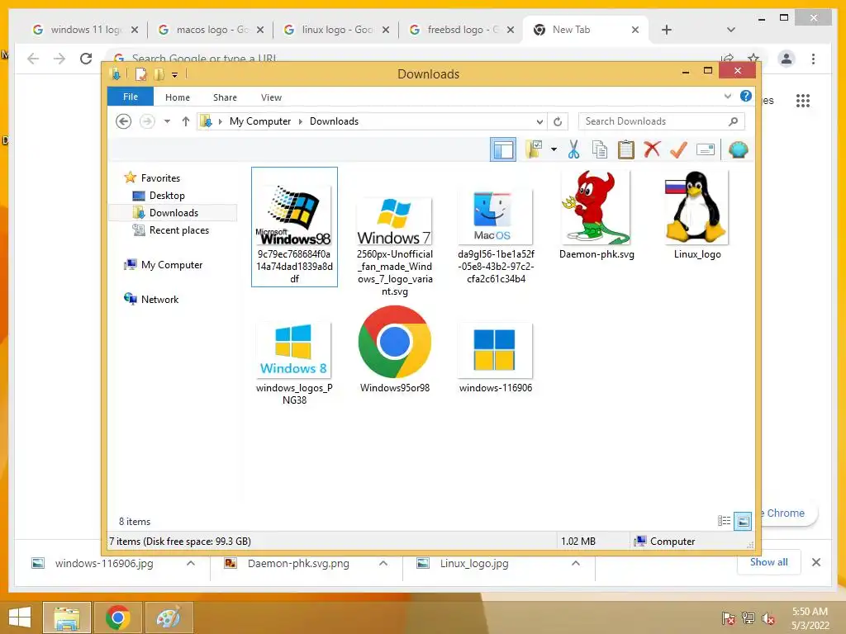Switch to details view layout

pyautogui.click(x=724, y=520)
